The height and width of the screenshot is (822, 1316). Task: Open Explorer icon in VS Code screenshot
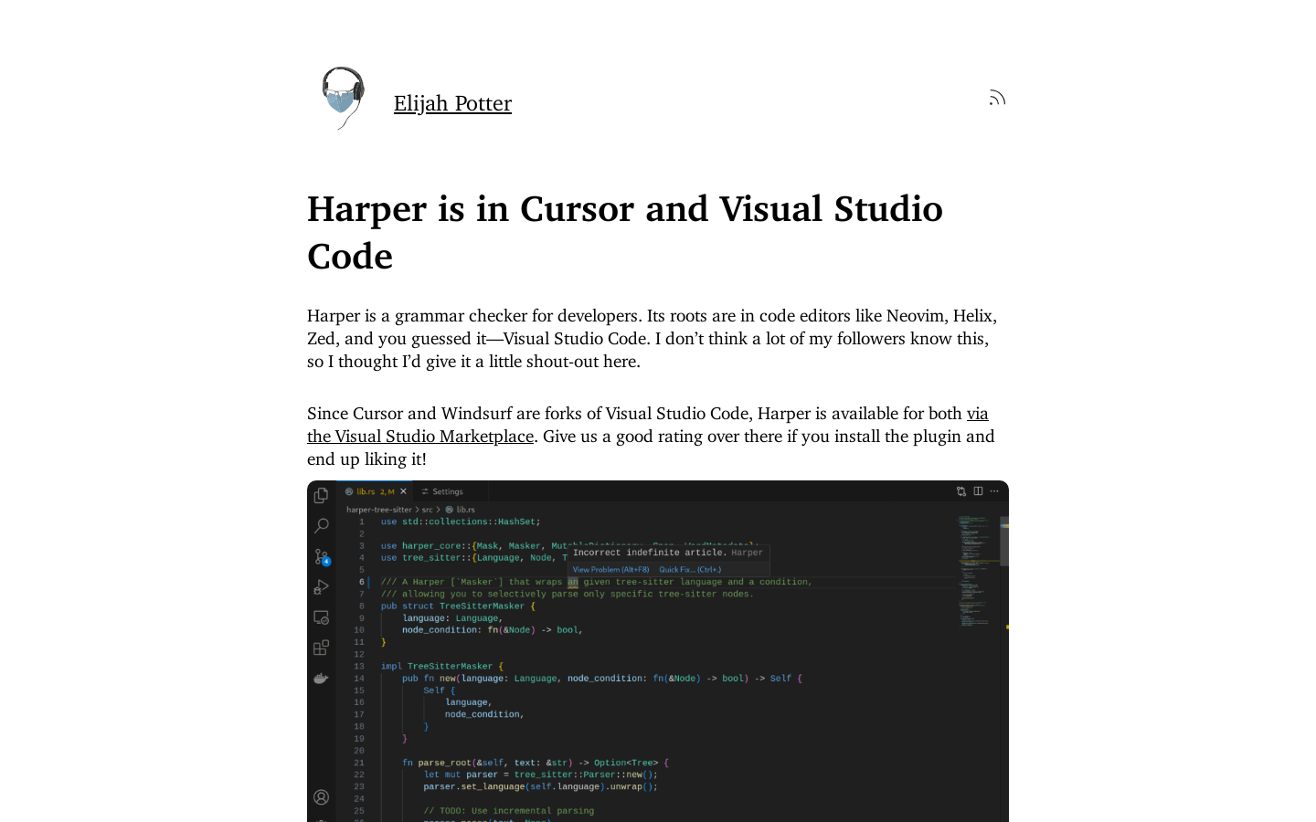click(x=321, y=495)
